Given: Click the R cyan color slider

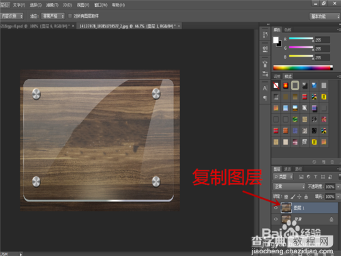Looking at the screenshot, I should click(301, 38).
